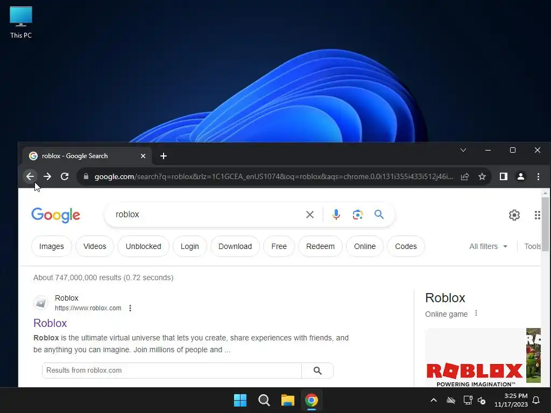Bookmark this tab with the star icon
This screenshot has width=551, height=413.
point(482,176)
